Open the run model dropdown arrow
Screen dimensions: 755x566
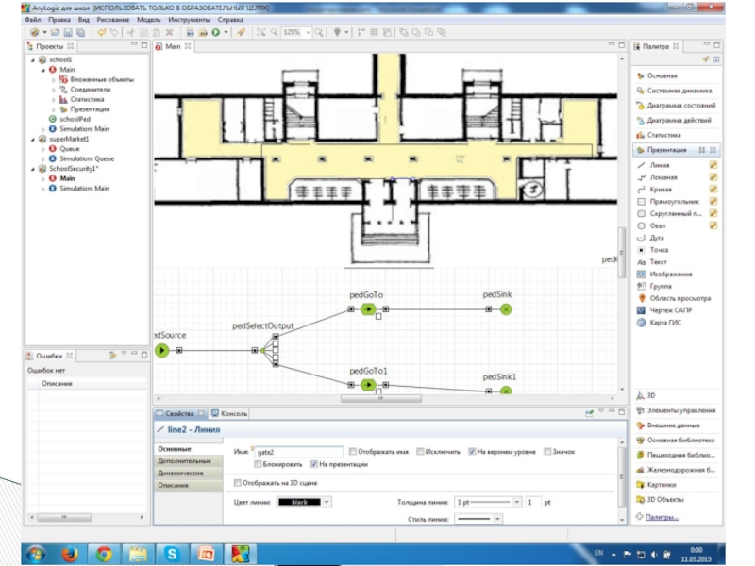[x=226, y=32]
